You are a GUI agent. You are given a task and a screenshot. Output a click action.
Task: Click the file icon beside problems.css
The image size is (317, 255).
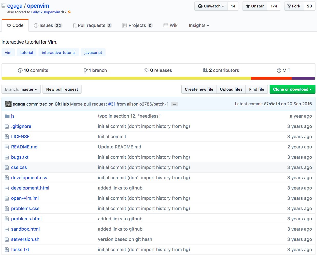click(7, 209)
